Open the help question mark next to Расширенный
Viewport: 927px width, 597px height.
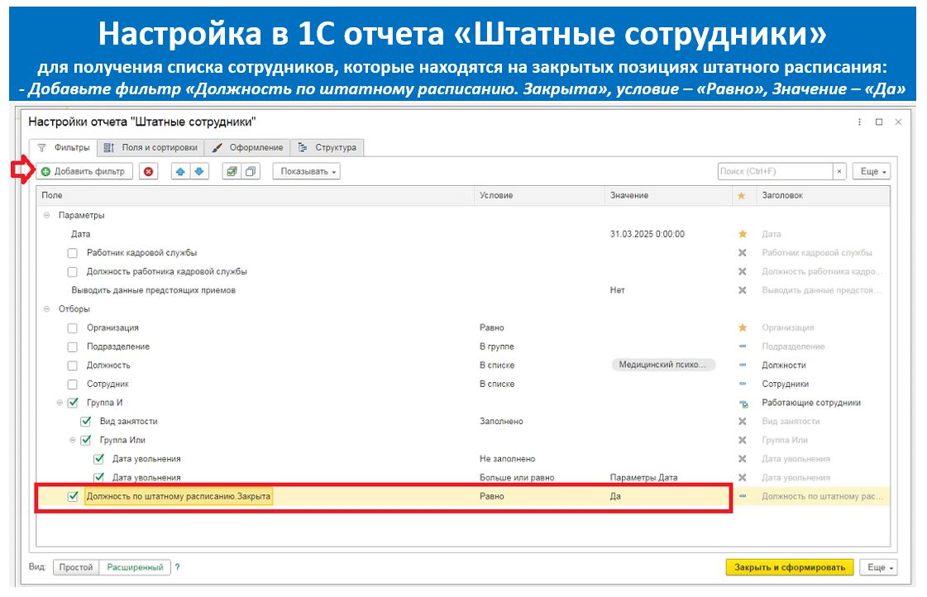177,567
